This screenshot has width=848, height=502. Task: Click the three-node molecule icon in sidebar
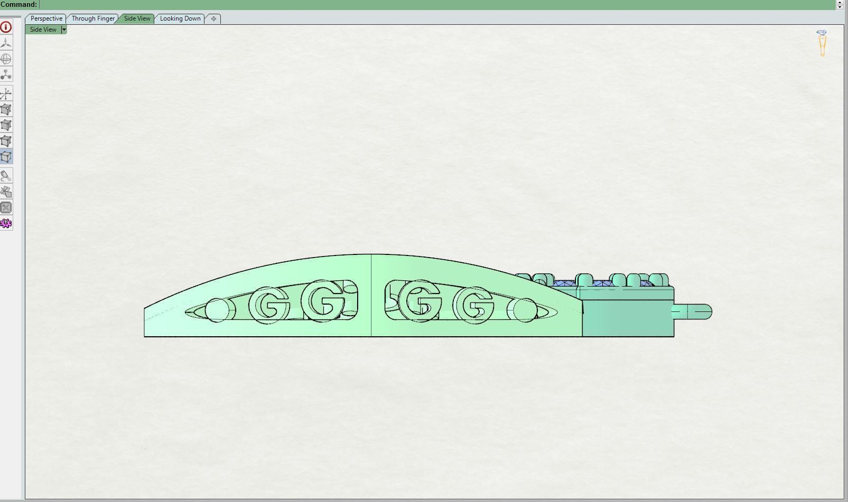click(x=6, y=74)
